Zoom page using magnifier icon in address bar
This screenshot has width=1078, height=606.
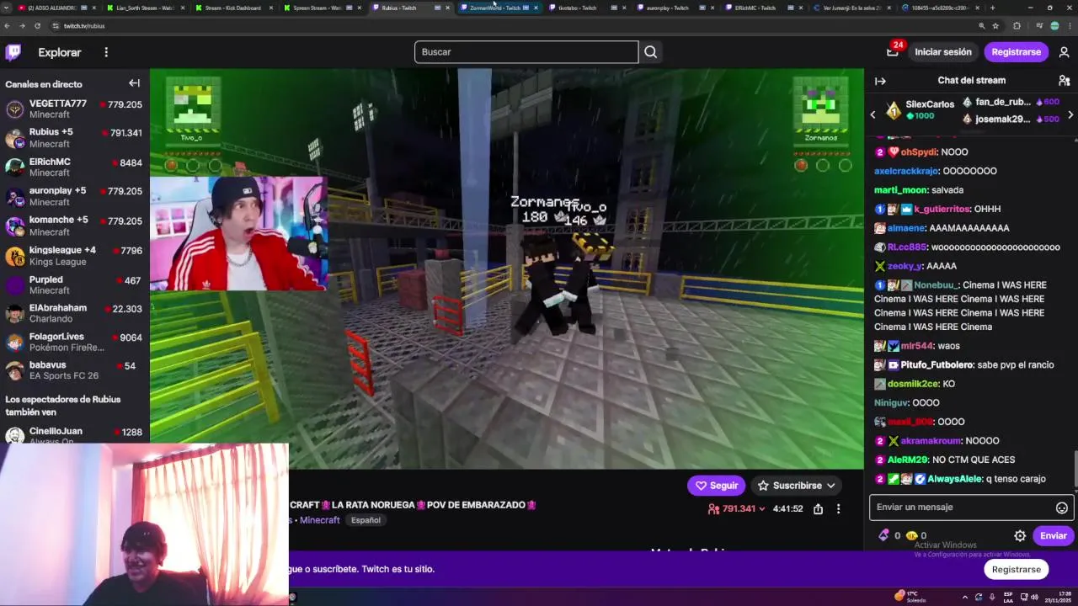coord(982,26)
